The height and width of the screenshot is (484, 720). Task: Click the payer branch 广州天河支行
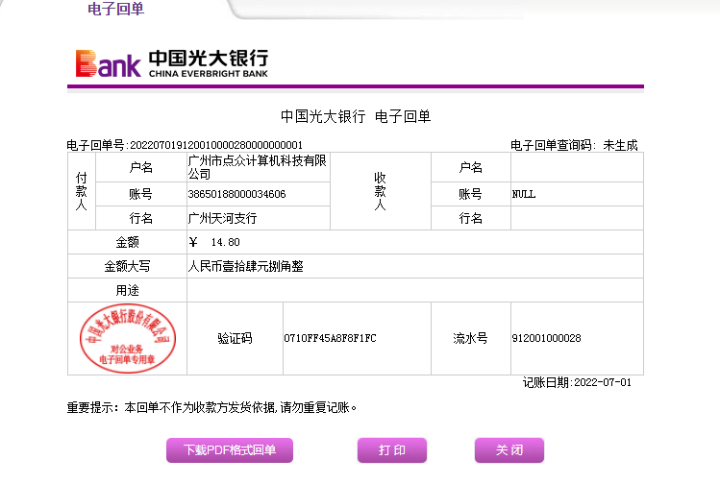point(222,218)
